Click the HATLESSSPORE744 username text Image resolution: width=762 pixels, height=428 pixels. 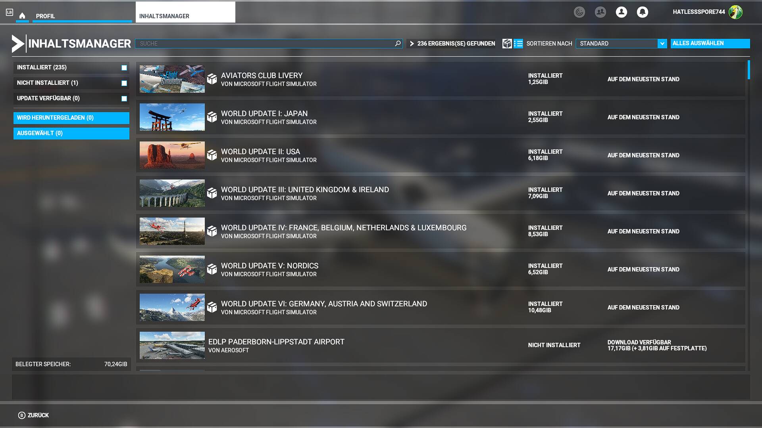point(698,12)
